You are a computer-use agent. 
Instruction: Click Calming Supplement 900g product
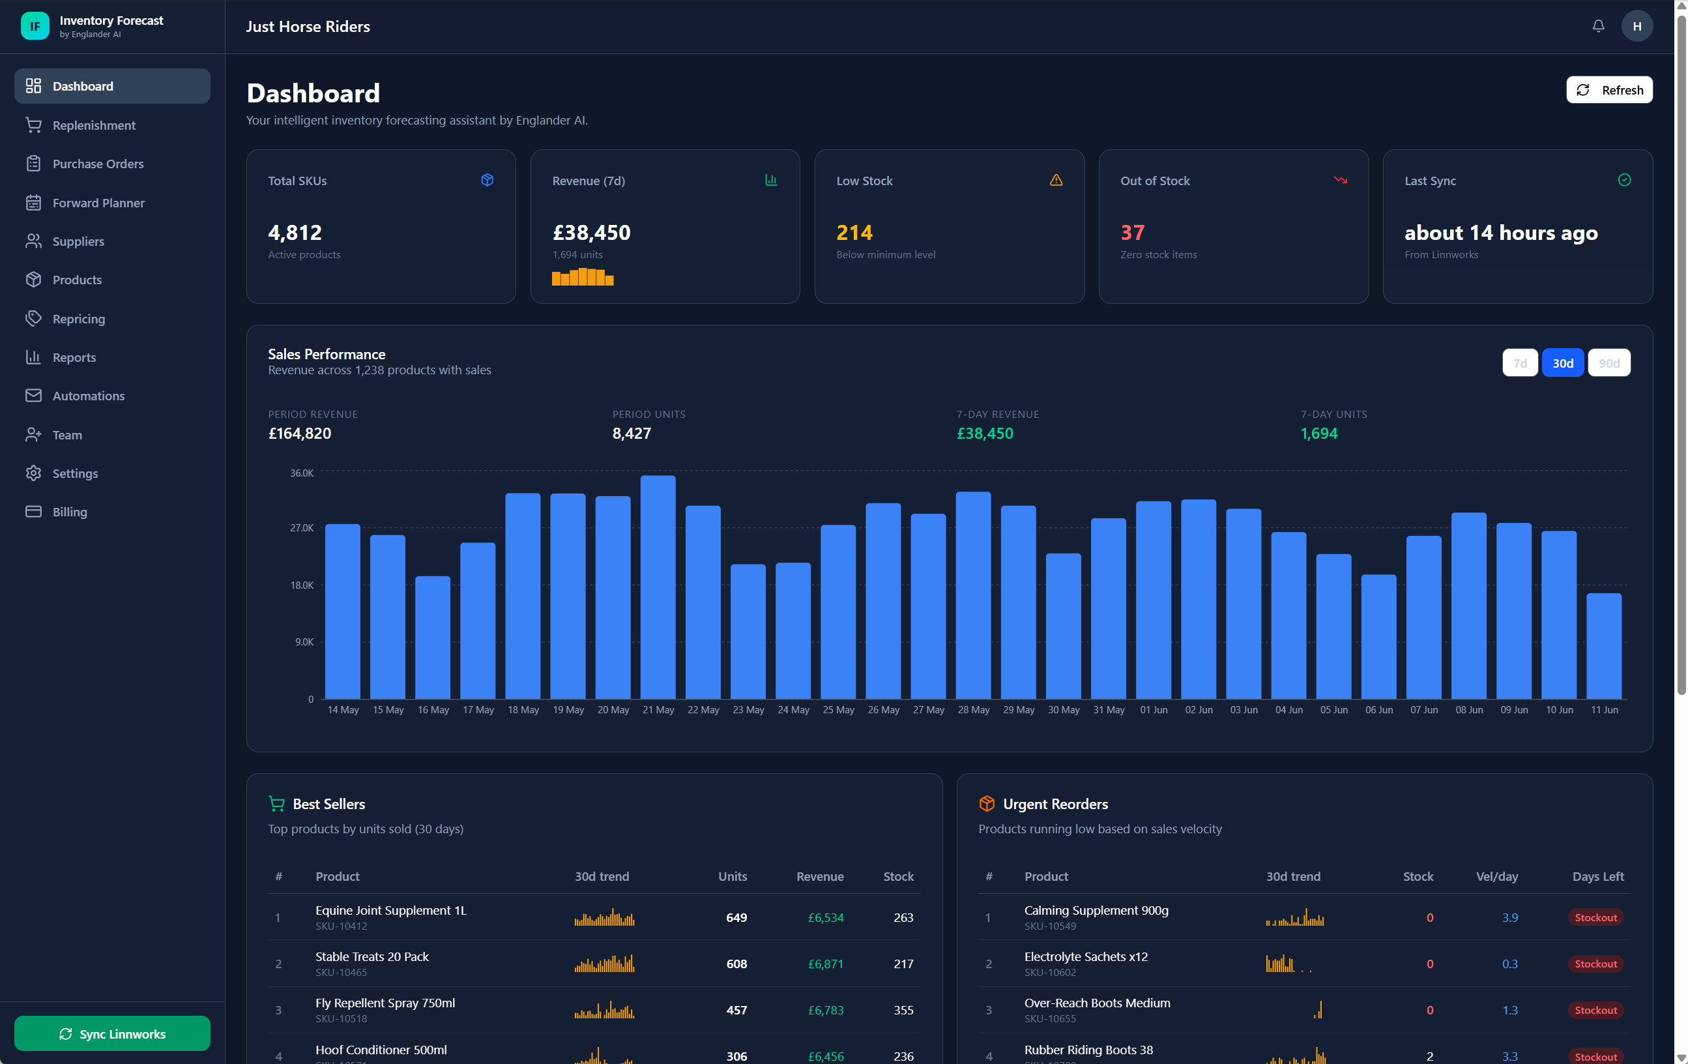pyautogui.click(x=1096, y=909)
